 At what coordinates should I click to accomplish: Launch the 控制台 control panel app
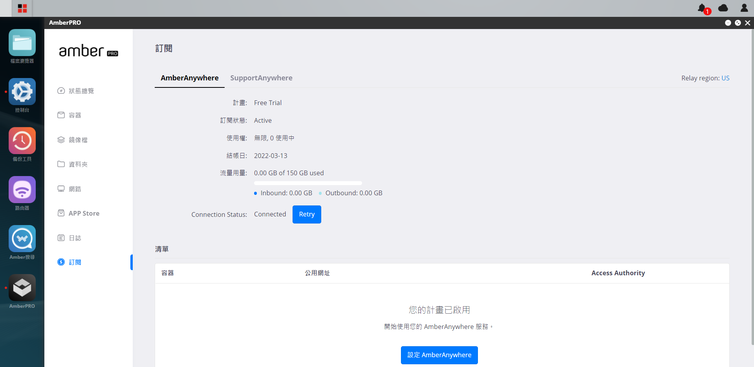pyautogui.click(x=22, y=92)
